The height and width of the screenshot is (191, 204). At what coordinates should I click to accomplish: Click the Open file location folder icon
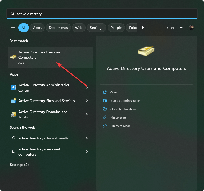105,109
